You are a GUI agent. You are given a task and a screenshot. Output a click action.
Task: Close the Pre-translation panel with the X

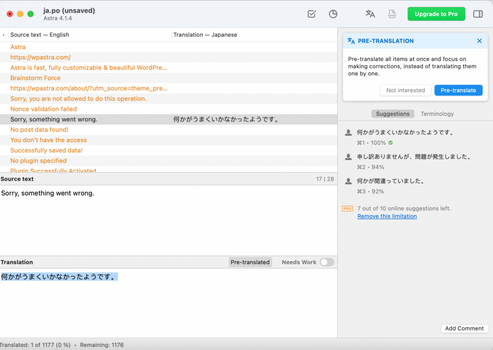[479, 41]
